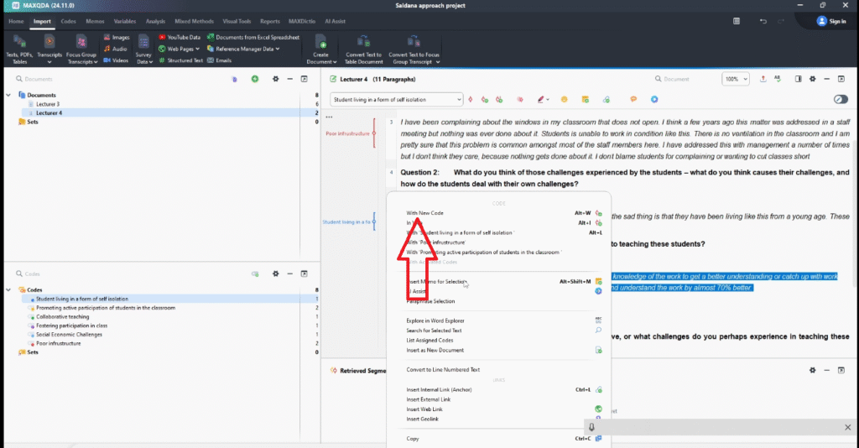Click the Images import icon
Screen dimensions: 859x448
107,37
